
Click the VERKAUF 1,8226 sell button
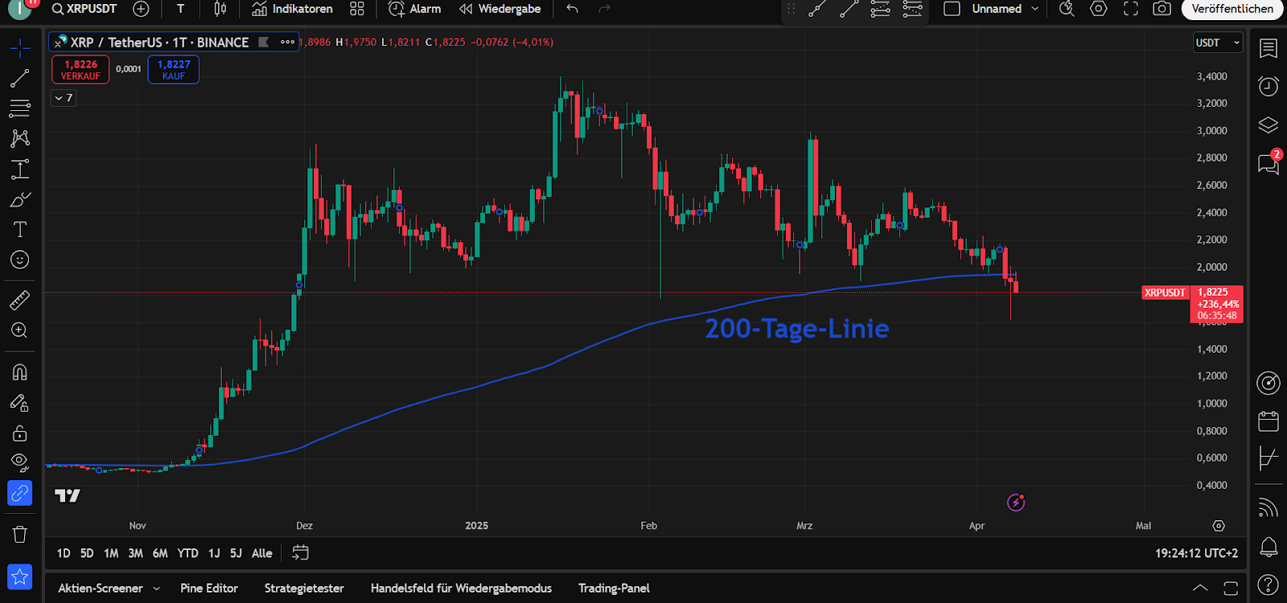pyautogui.click(x=80, y=70)
